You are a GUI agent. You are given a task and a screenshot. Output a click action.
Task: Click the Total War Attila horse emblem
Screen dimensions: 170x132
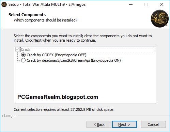[x=160, y=18]
